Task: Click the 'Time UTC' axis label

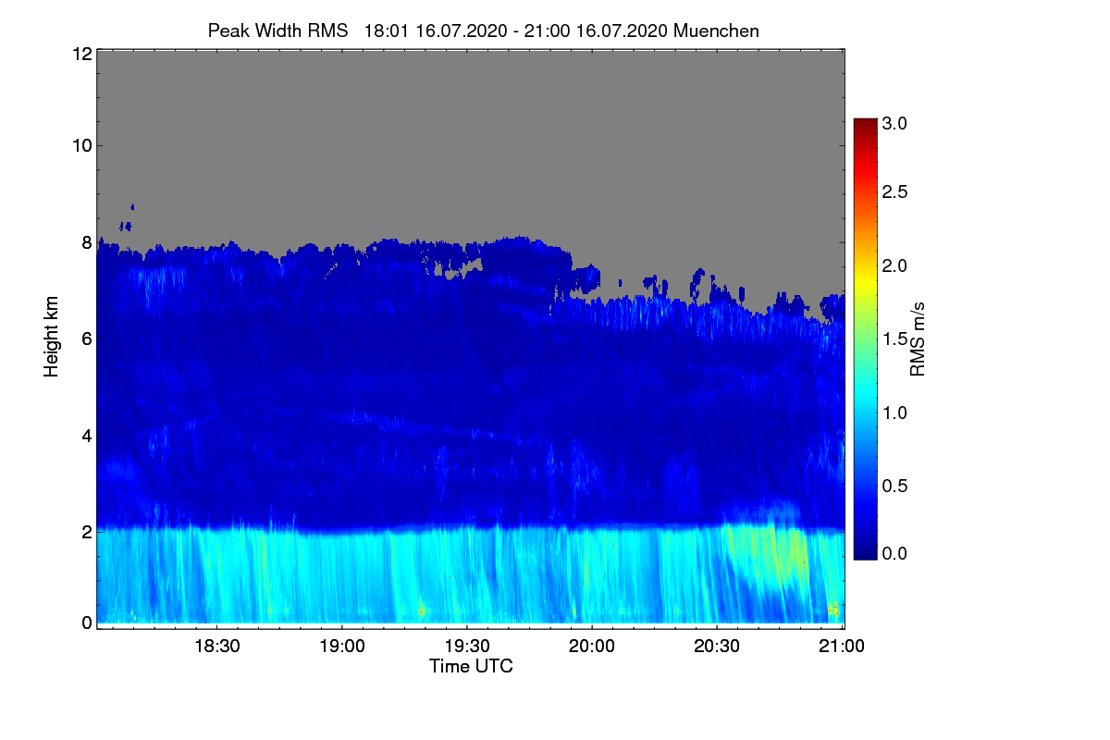Action: tap(471, 666)
